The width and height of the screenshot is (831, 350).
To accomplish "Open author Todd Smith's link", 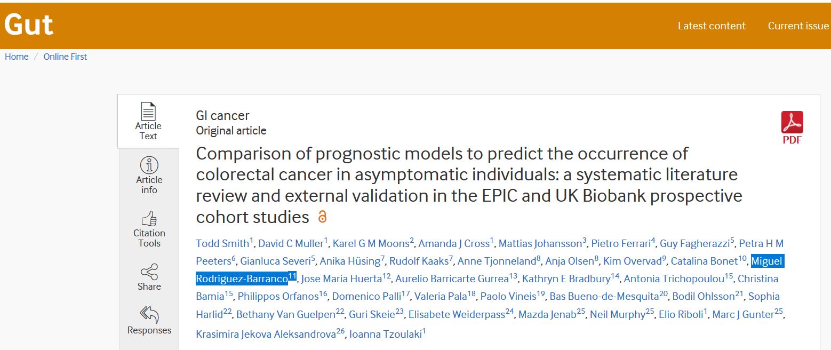I will pyautogui.click(x=222, y=244).
